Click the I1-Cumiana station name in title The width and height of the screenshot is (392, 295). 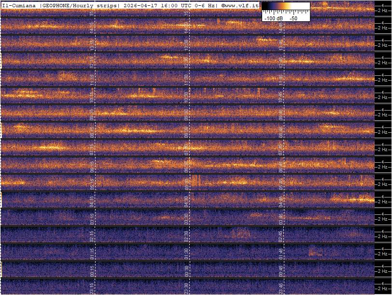point(19,5)
